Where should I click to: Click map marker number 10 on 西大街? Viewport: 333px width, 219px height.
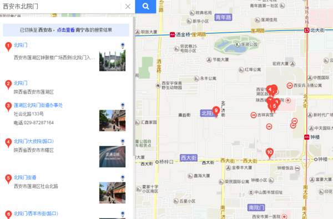click(270, 154)
